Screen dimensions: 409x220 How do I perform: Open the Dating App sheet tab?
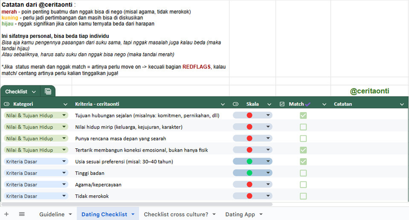coord(240,214)
